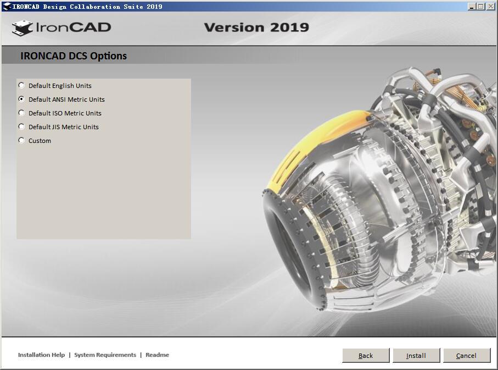
Task: Minimize the installer window
Action: (x=472, y=7)
